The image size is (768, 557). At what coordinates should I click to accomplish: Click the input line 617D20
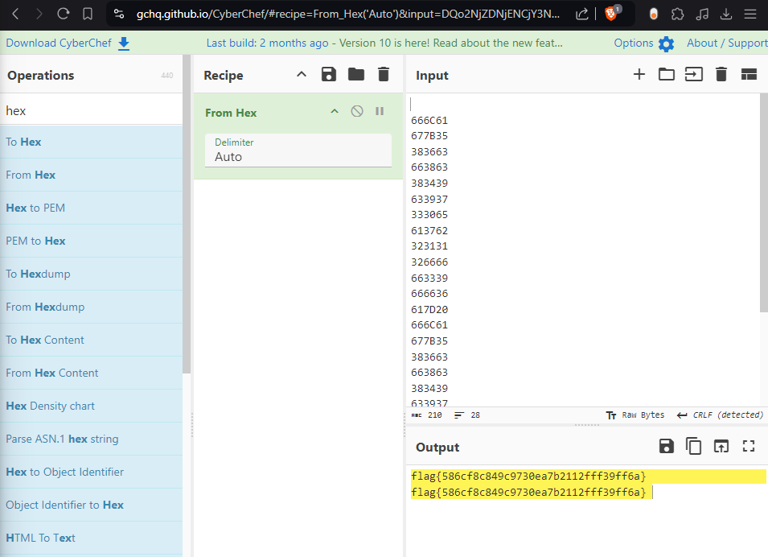[x=429, y=309]
